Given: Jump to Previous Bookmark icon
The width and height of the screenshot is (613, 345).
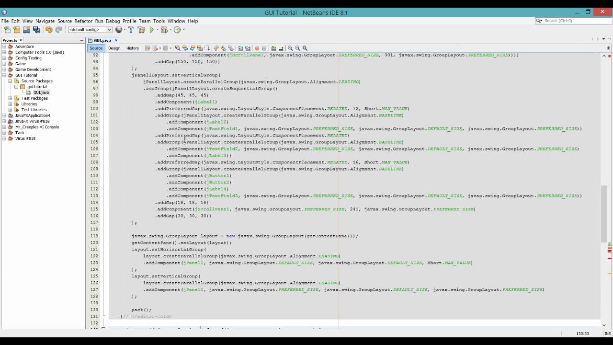Looking at the screenshot, I should click(x=216, y=48).
